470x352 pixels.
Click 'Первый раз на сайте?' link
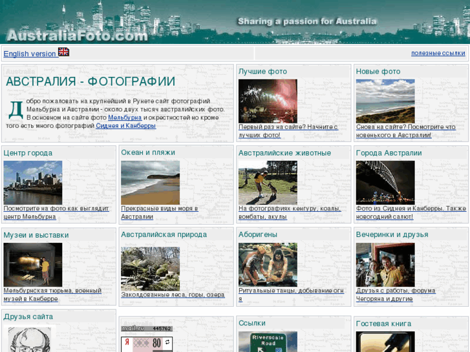point(288,131)
